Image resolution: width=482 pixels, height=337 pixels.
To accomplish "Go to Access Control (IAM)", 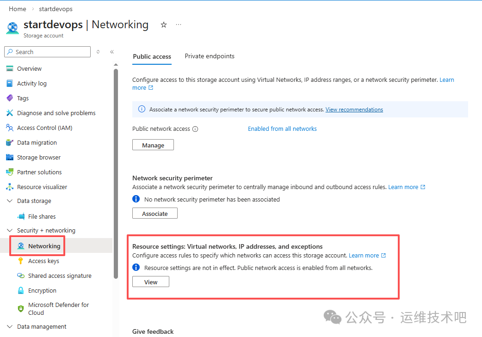I will pyautogui.click(x=44, y=128).
